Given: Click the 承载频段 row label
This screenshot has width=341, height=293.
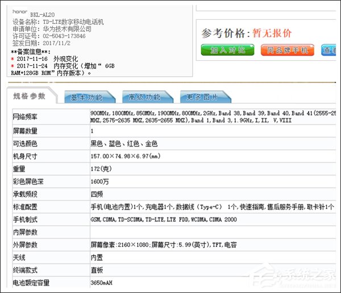Looking at the screenshot, I should (x=25, y=194).
